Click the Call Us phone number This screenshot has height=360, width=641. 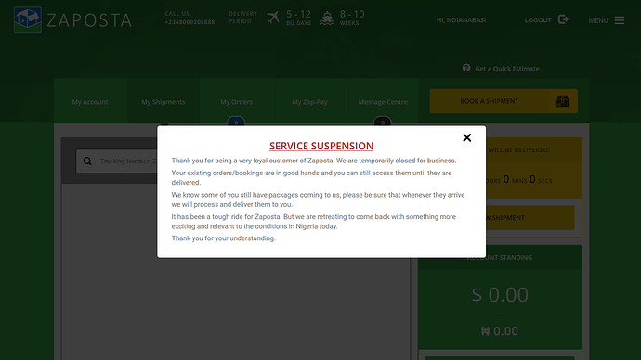[x=190, y=22]
